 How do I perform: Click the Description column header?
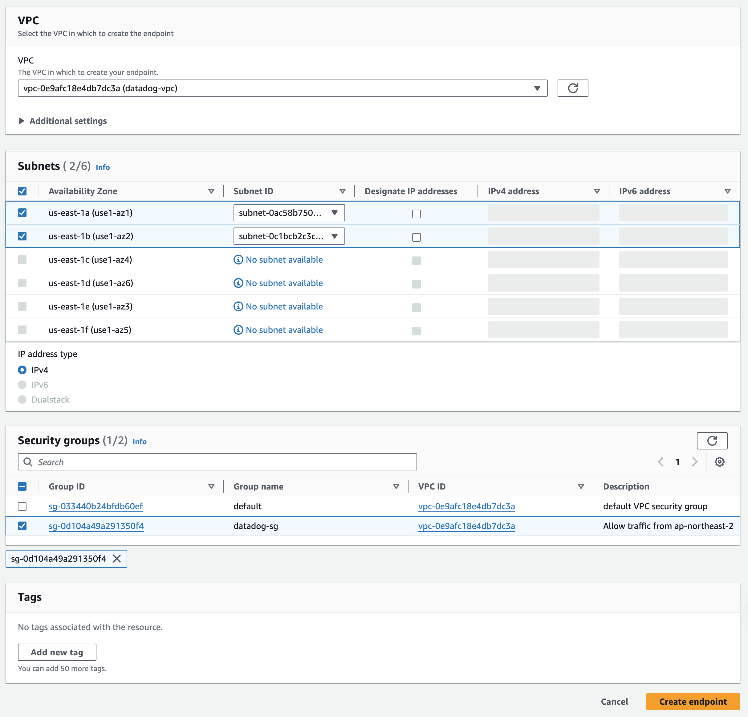[626, 486]
